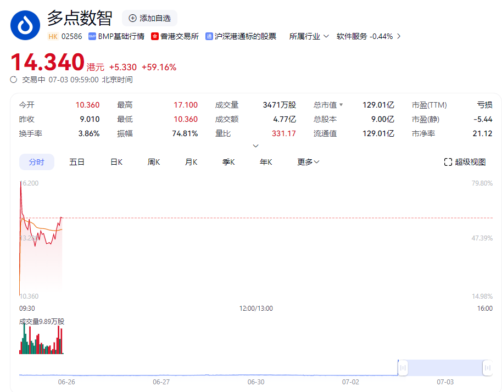
Task: Click the stock code 02586
Action: pos(72,36)
